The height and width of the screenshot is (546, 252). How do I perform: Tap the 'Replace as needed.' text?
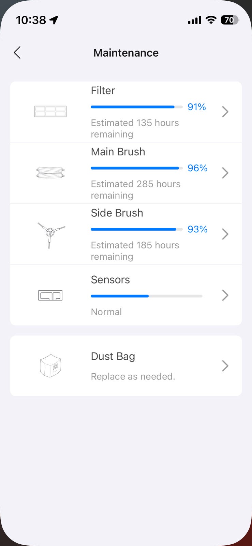click(133, 376)
